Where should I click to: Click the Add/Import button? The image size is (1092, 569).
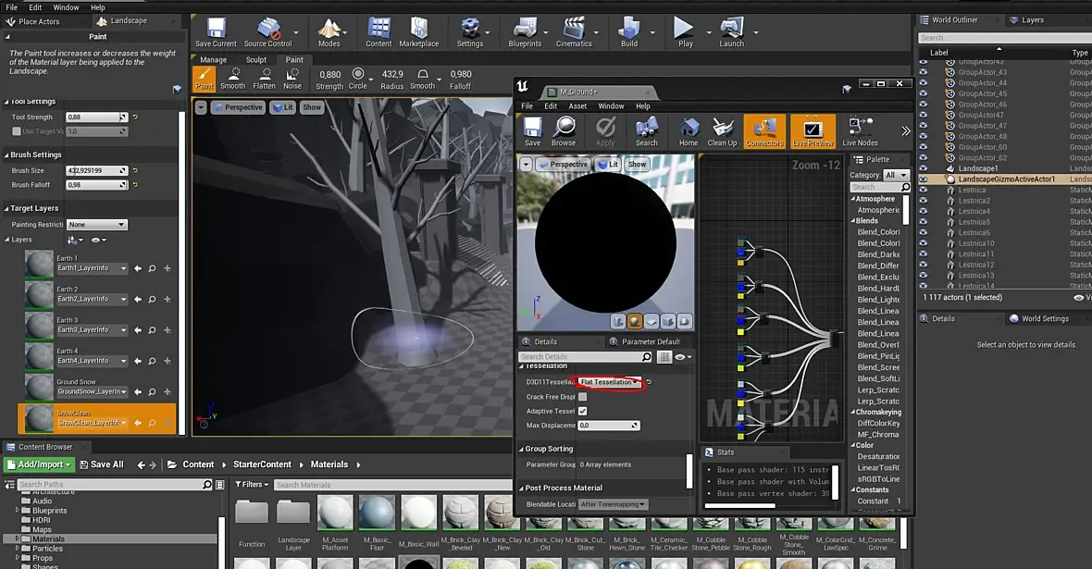[39, 464]
